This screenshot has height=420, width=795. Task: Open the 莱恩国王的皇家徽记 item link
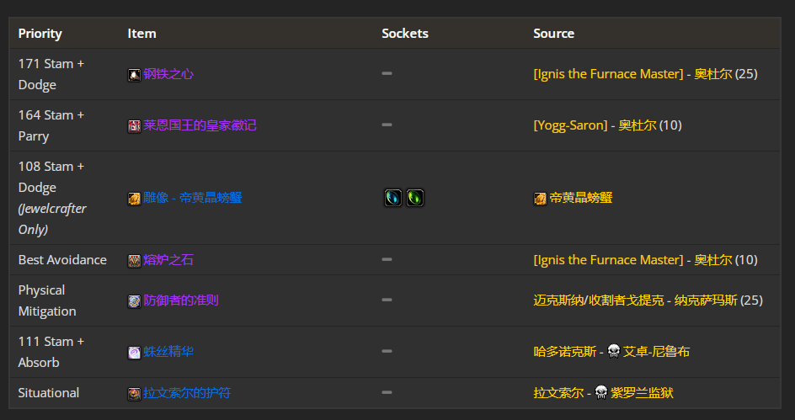pyautogui.click(x=200, y=125)
